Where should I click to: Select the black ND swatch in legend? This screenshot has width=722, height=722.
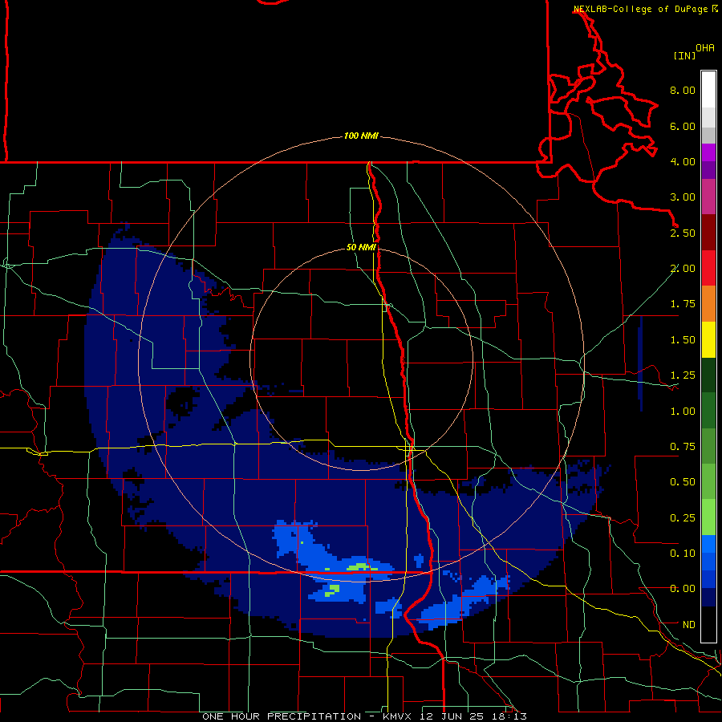(x=708, y=624)
